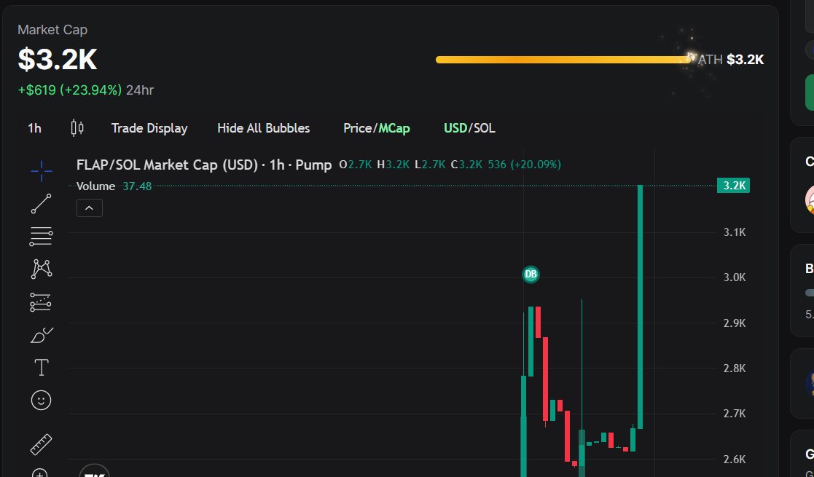
Task: Select the ruler measure tool
Action: click(40, 444)
